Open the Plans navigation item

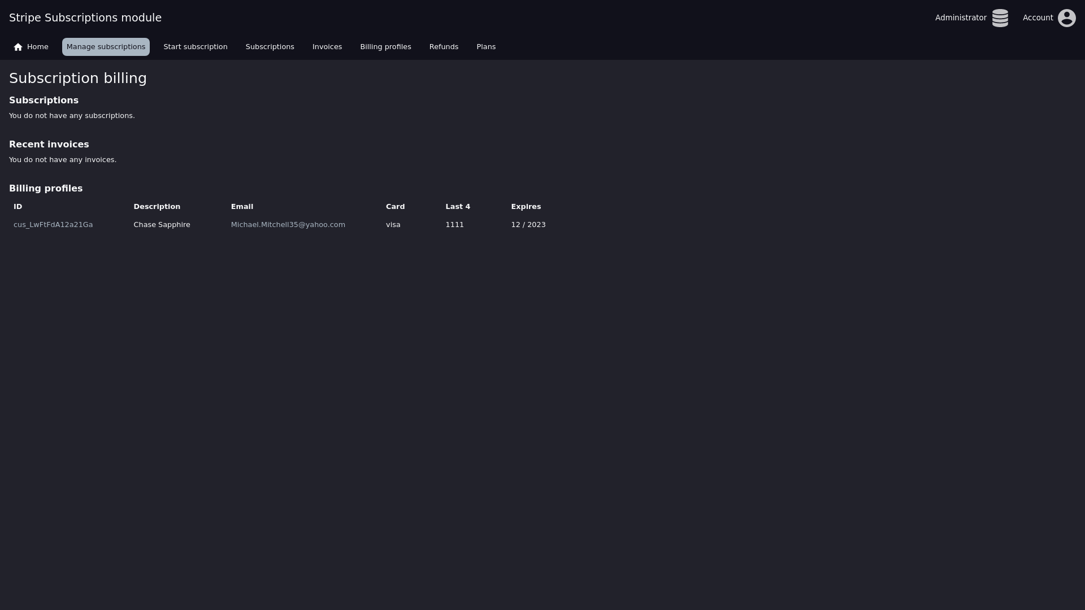tap(485, 47)
